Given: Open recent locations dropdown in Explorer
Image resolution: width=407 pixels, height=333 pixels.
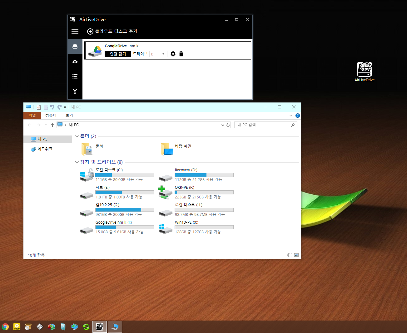Looking at the screenshot, I should [x=46, y=125].
